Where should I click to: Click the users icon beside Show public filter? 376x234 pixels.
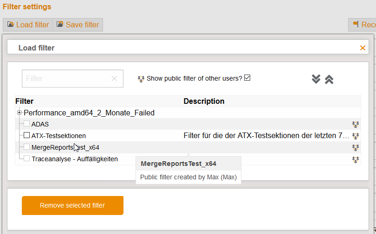[x=141, y=79]
